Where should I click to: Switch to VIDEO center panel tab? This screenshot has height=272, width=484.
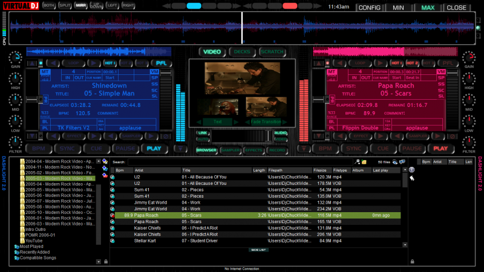pyautogui.click(x=212, y=52)
